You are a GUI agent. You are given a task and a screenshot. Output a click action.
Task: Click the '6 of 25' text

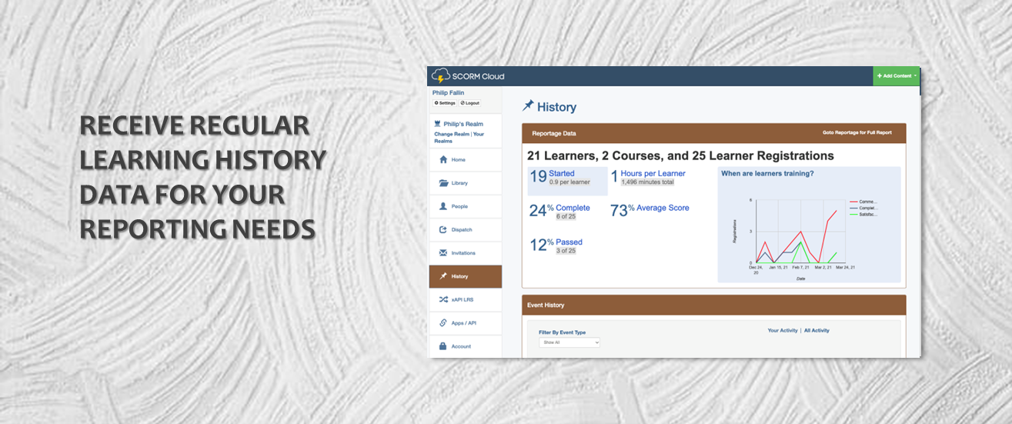(564, 216)
